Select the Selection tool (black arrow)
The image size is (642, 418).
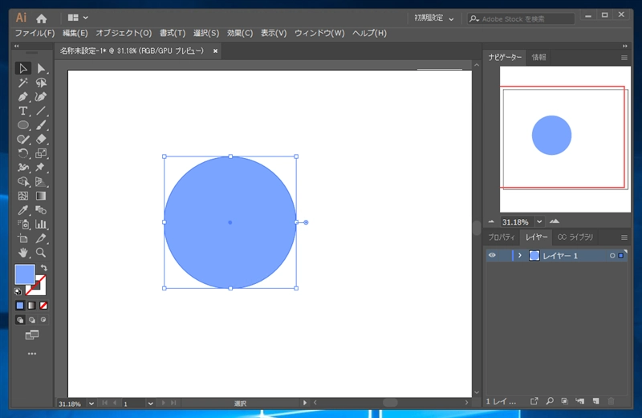click(x=23, y=68)
